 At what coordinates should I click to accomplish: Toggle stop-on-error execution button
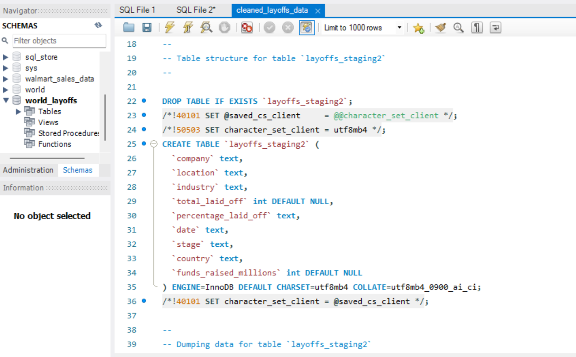pos(246,28)
